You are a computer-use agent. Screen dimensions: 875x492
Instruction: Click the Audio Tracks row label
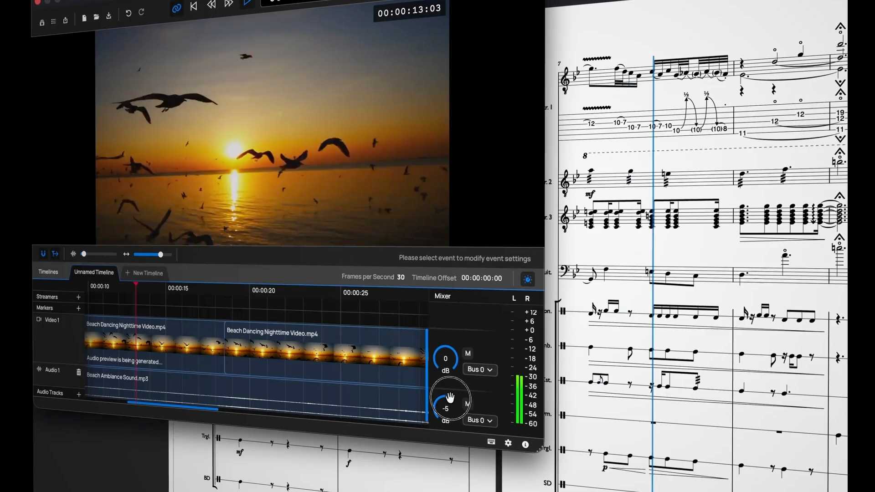pyautogui.click(x=50, y=392)
